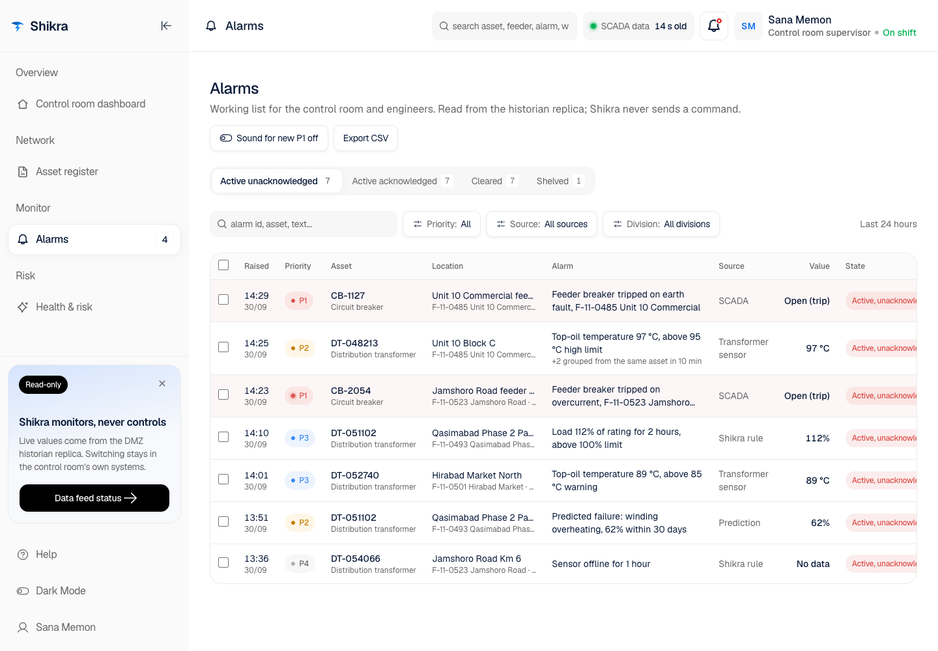Click the P4 badge on DT-054066
The image size is (938, 651).
coord(300,564)
